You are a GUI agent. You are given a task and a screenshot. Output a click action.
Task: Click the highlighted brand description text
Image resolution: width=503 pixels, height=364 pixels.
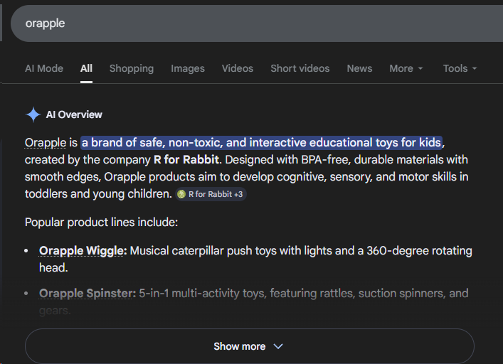[x=261, y=142]
